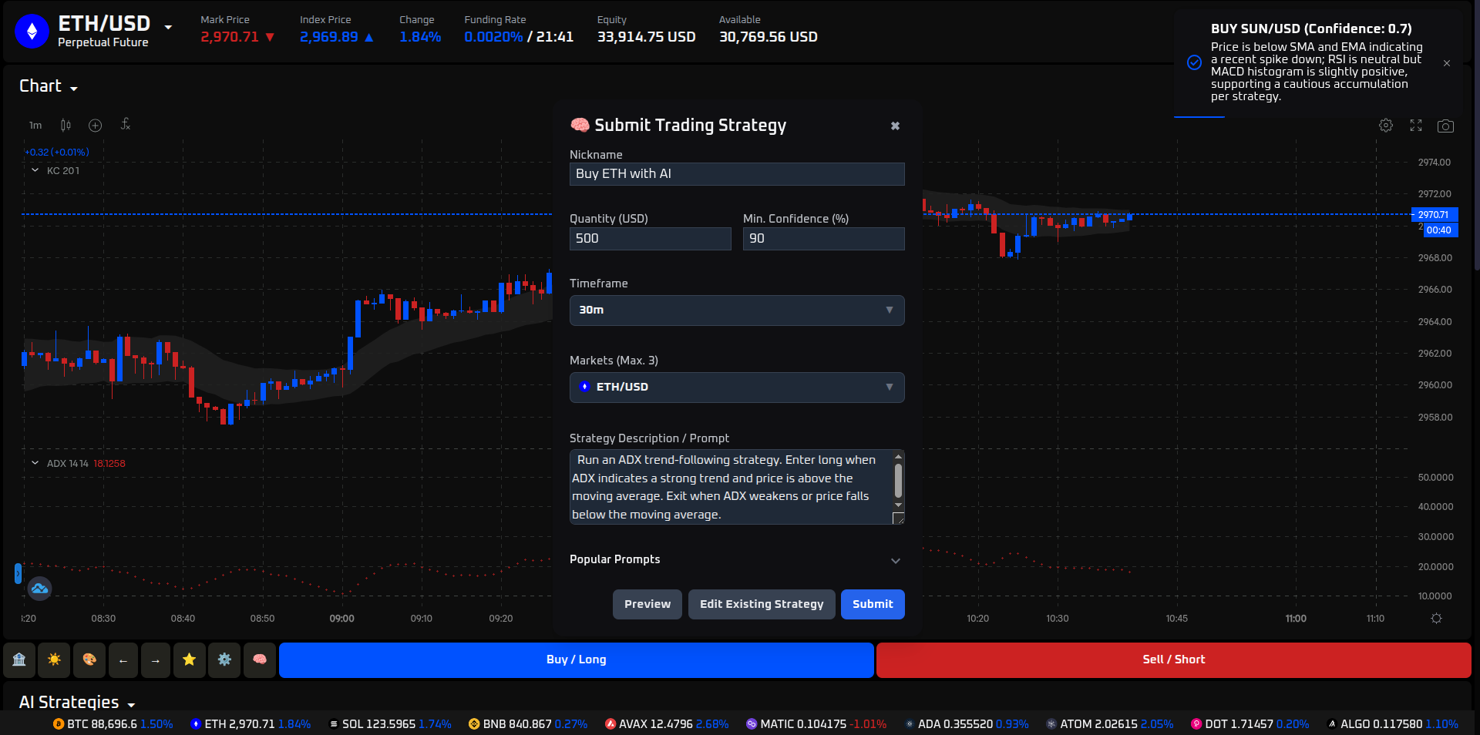Add an indicator with the plus circle icon

tap(95, 125)
